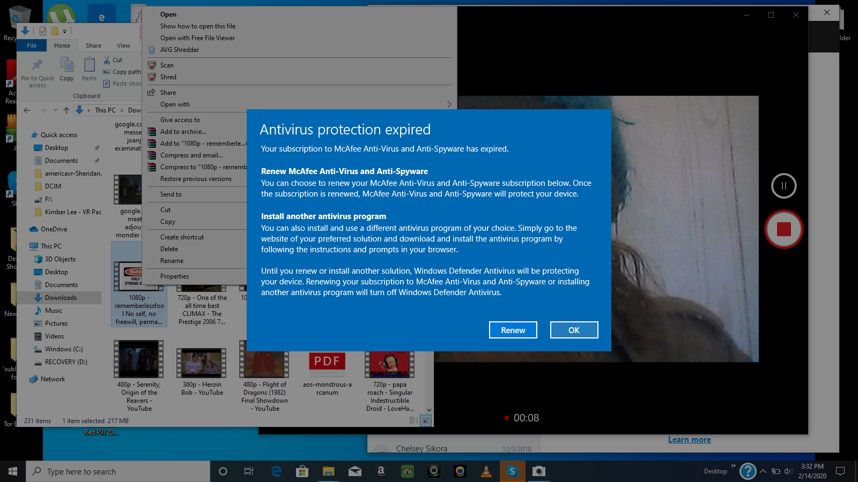
Task: Open the Action Center notifications icon
Action: pyautogui.click(x=840, y=471)
